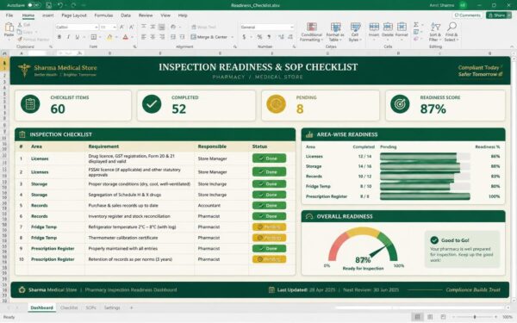Image resolution: width=517 pixels, height=323 pixels.
Task: Click the zoom slider in status bar
Action: (x=475, y=317)
